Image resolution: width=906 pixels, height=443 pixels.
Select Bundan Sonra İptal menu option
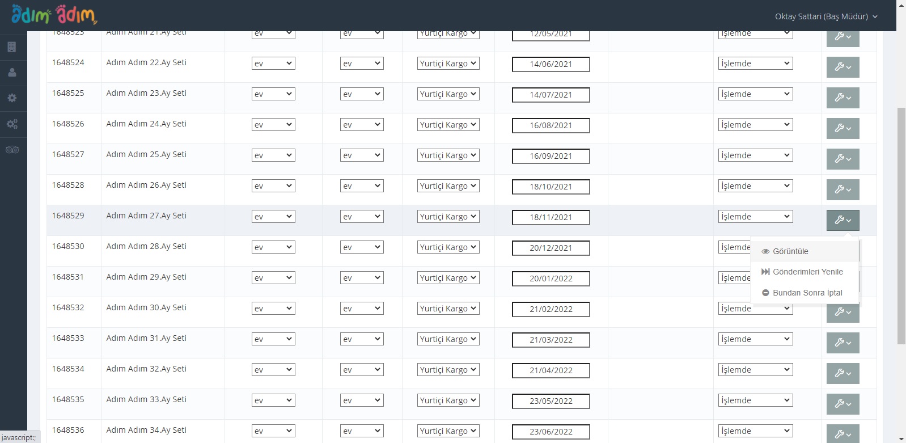[x=807, y=293]
